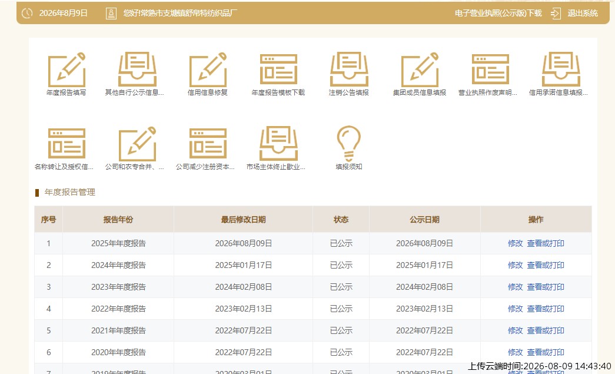Click last-modified date 2026年08月09日
Screen dimensions: 615x374
tap(243, 243)
